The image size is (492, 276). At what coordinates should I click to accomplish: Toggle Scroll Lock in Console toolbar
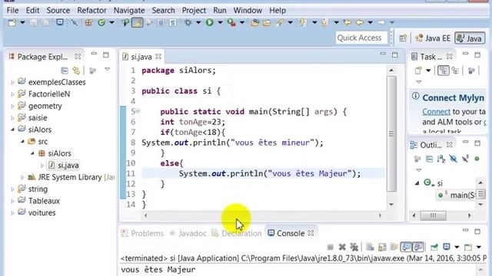pyautogui.click(x=382, y=247)
